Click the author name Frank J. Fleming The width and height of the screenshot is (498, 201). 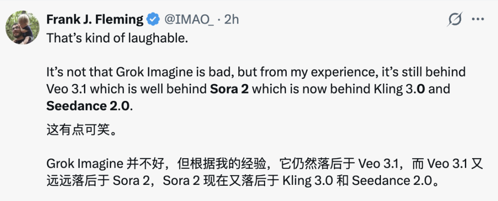click(x=95, y=19)
